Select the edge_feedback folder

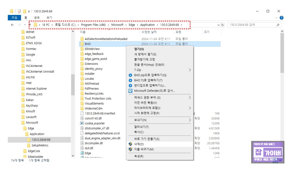(x=94, y=54)
